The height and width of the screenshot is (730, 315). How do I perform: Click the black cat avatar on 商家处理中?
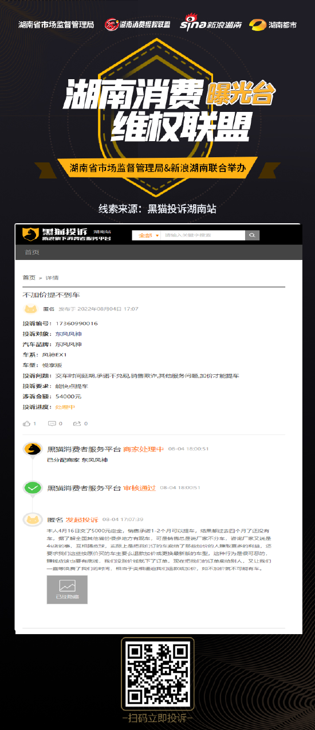tap(33, 449)
